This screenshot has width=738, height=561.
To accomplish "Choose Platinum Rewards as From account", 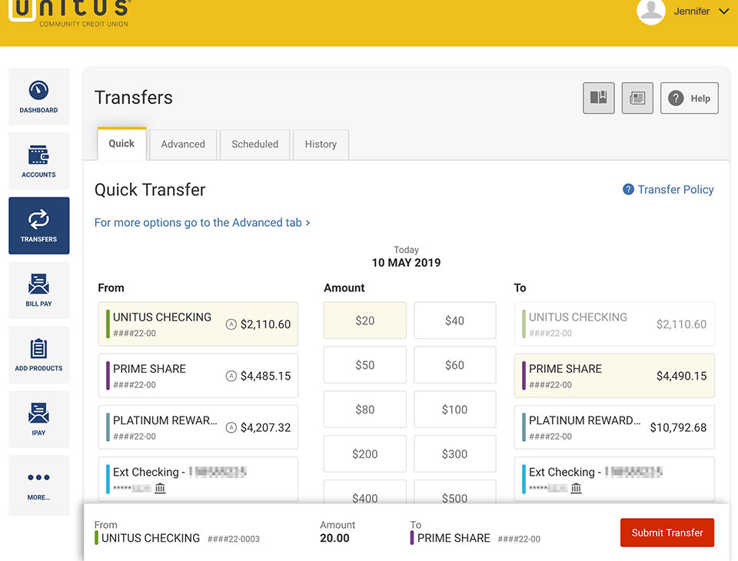I will point(198,427).
